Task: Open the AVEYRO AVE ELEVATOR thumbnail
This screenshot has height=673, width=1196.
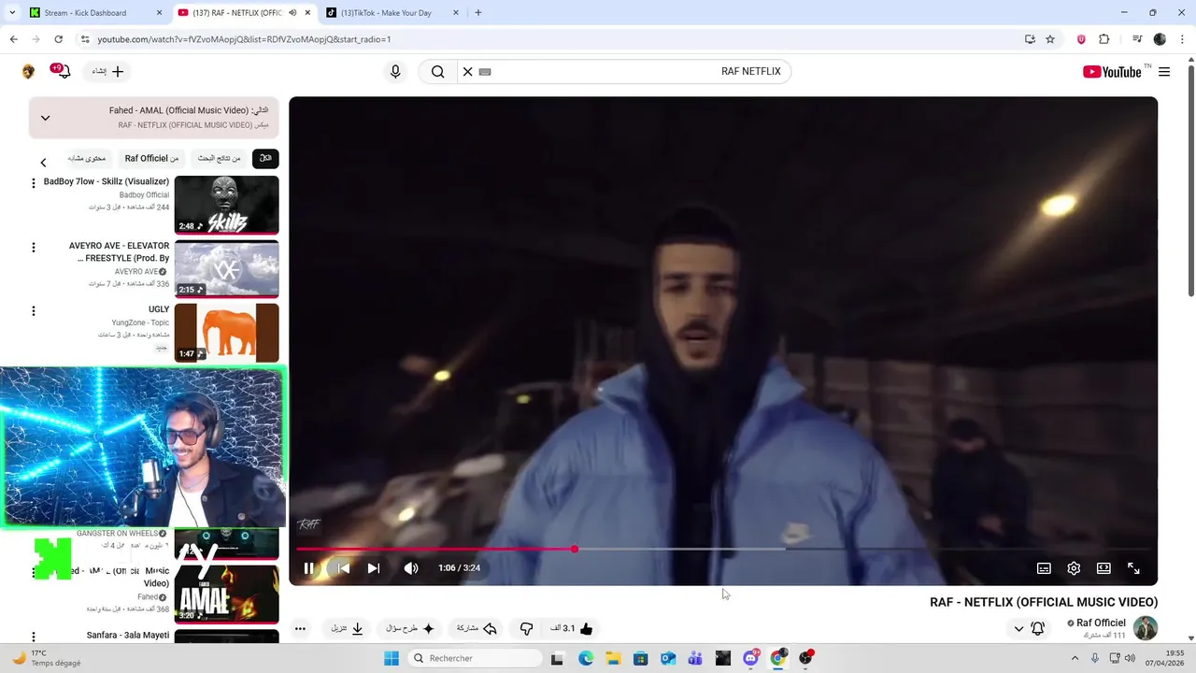Action: 226,269
